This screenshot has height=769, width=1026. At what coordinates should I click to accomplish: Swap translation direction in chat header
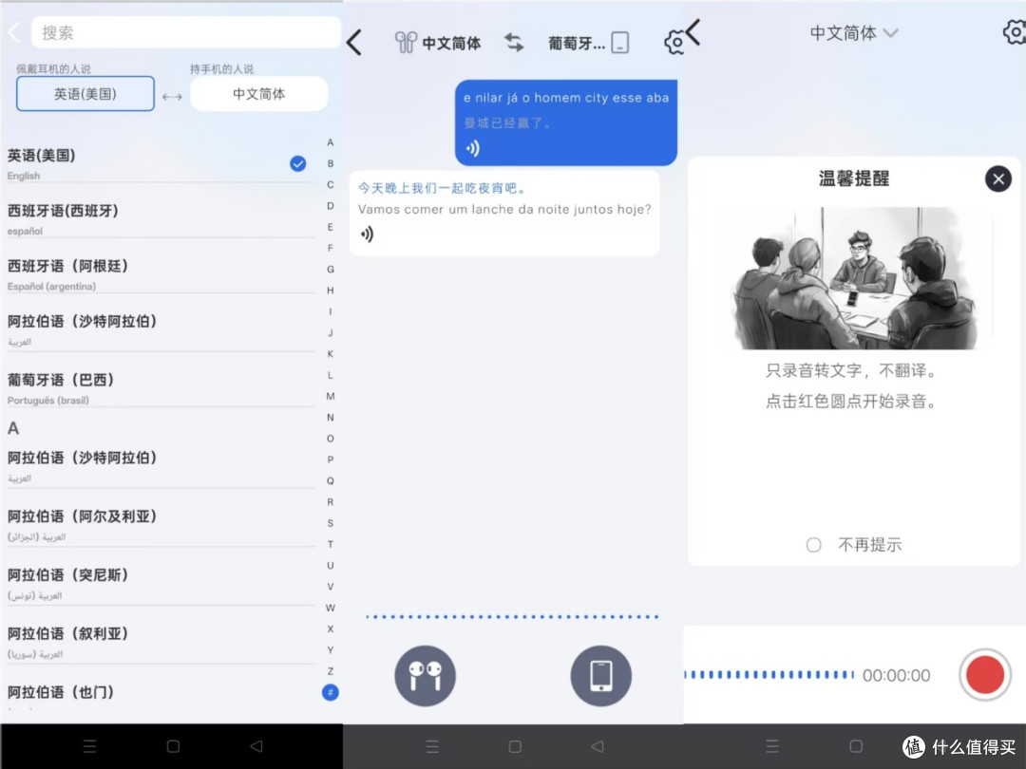(514, 43)
